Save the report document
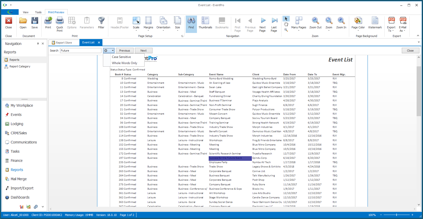The image size is (423, 219). pos(34,23)
